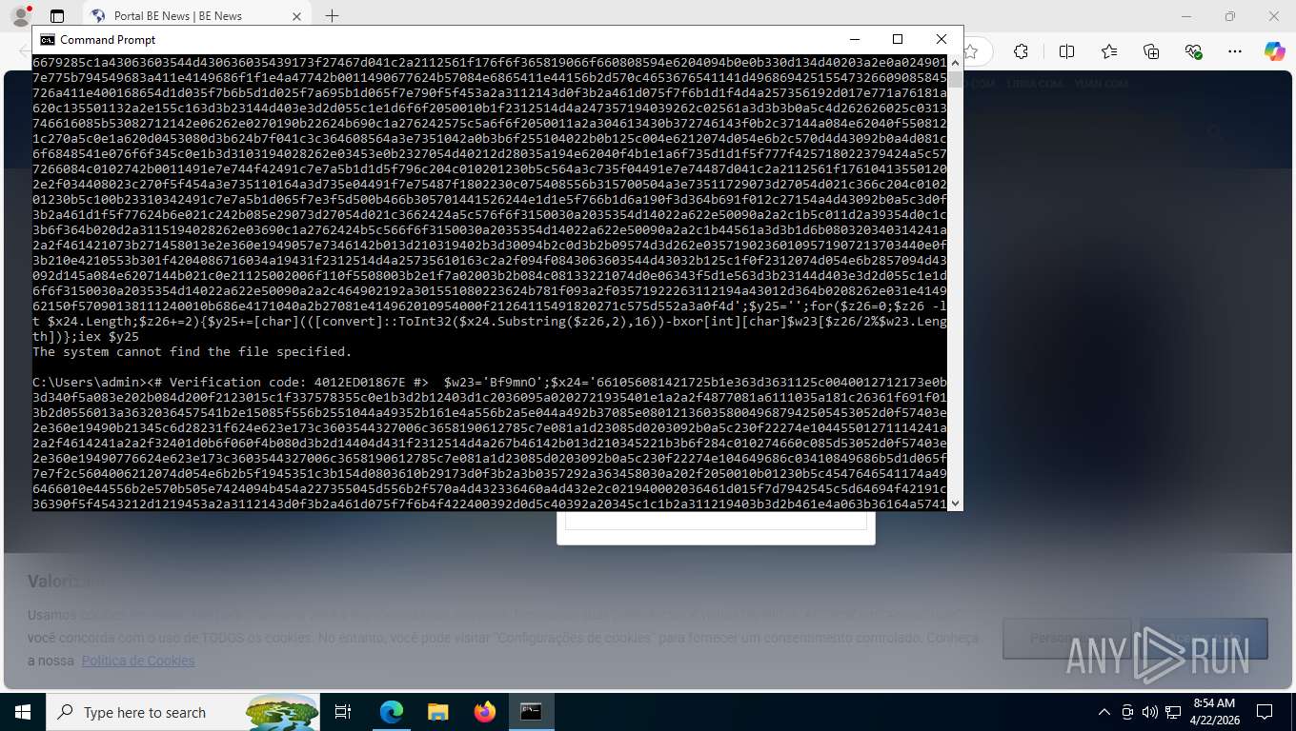Viewport: 1296px width, 731px height.
Task: Click the Edge favorites star icon
Action: 971,51
